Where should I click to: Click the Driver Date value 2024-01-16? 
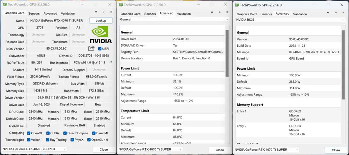coord(181,39)
